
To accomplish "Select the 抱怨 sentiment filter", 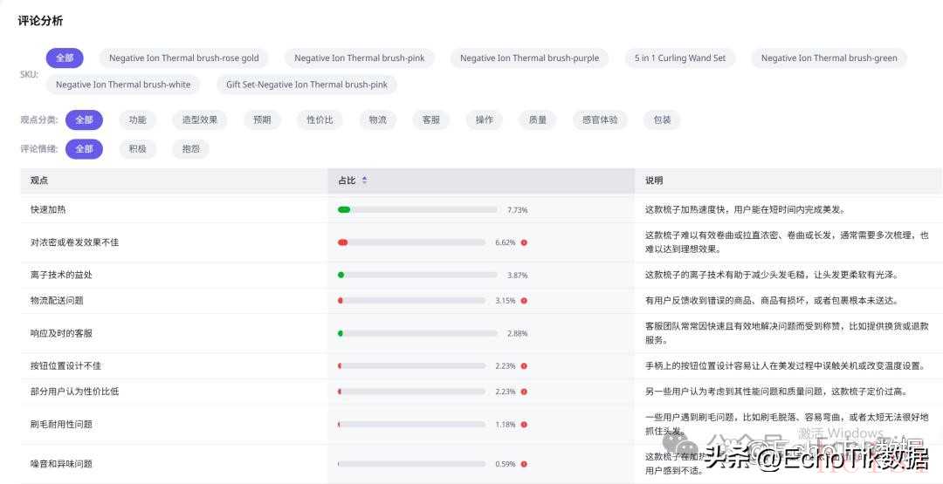I will (x=190, y=149).
